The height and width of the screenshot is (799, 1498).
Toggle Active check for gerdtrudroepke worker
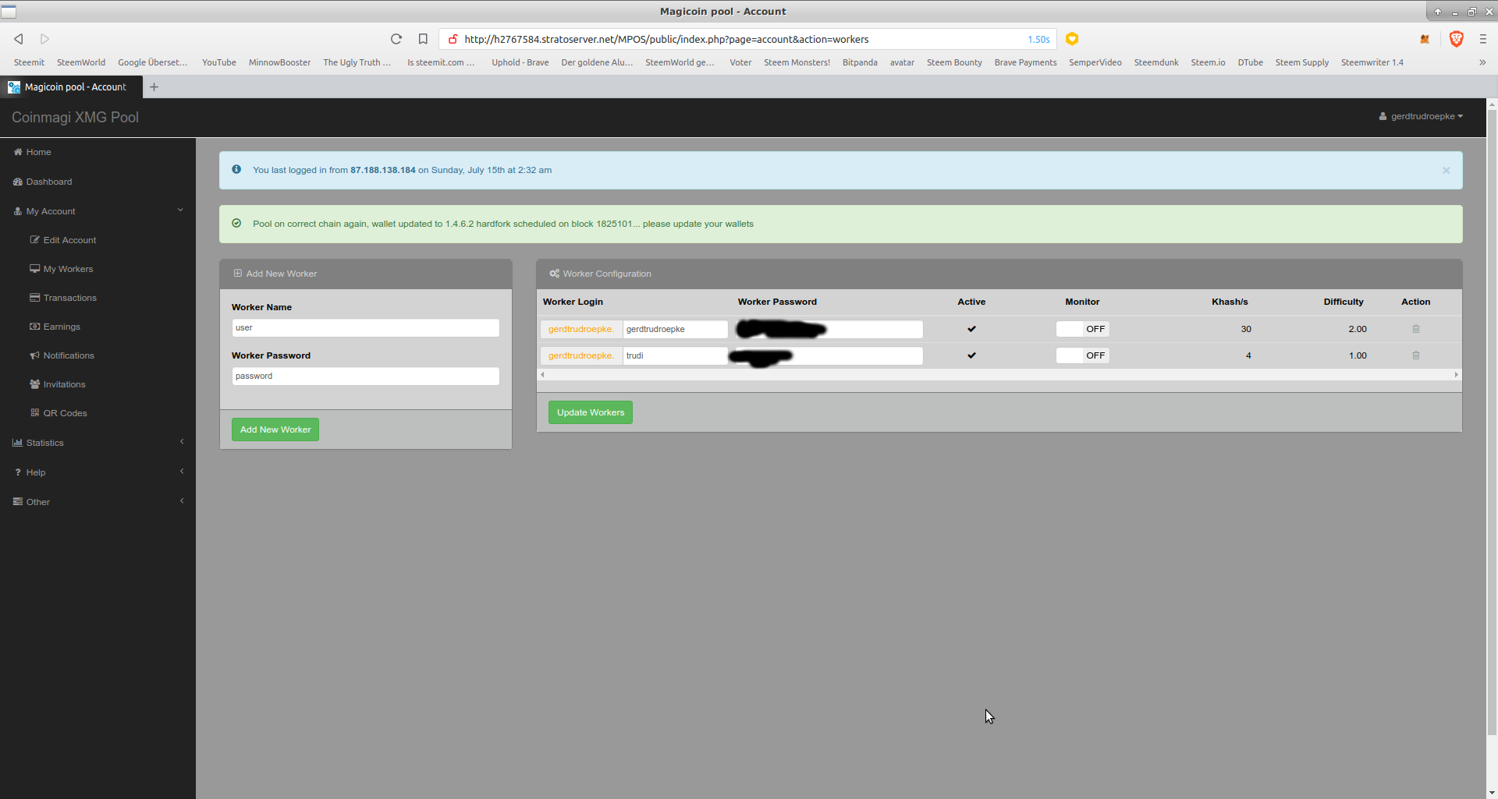click(971, 329)
